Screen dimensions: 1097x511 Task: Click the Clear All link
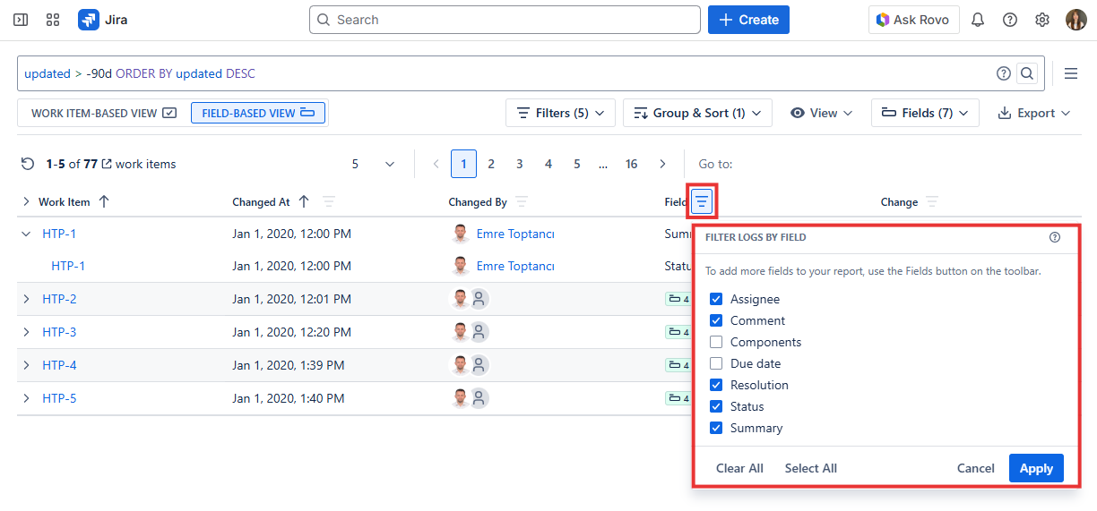(x=739, y=468)
